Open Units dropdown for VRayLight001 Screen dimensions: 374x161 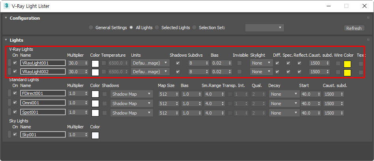point(150,63)
